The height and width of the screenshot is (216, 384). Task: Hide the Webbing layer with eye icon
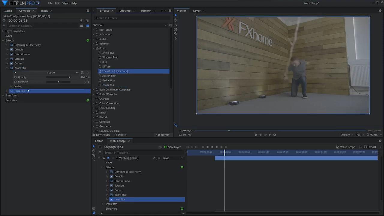click(108, 158)
